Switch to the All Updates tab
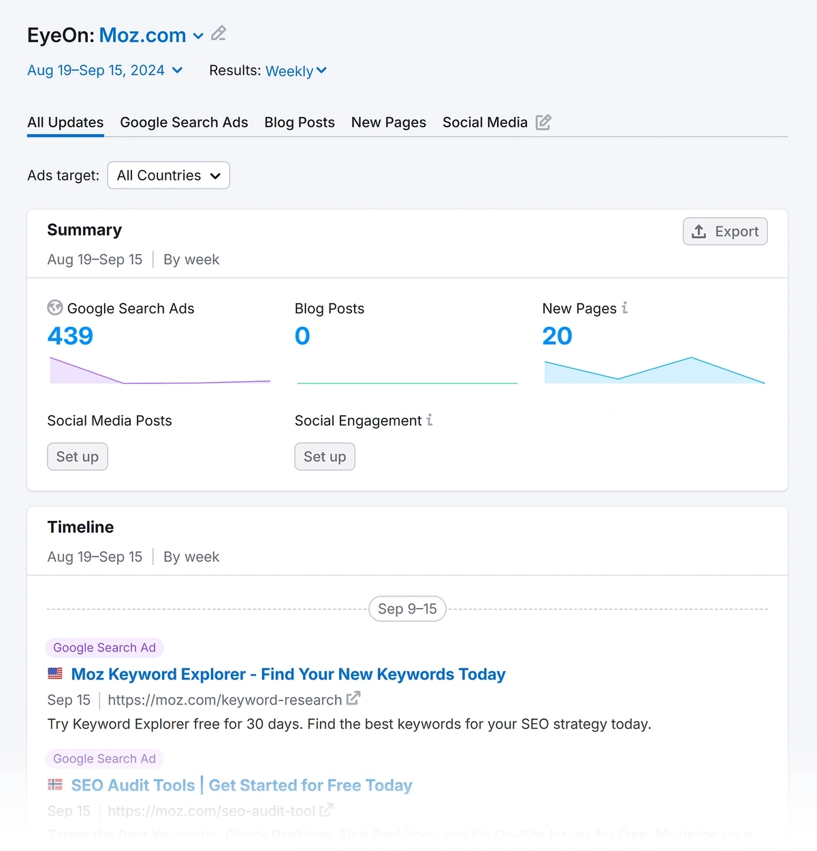The width and height of the screenshot is (817, 851). [65, 123]
